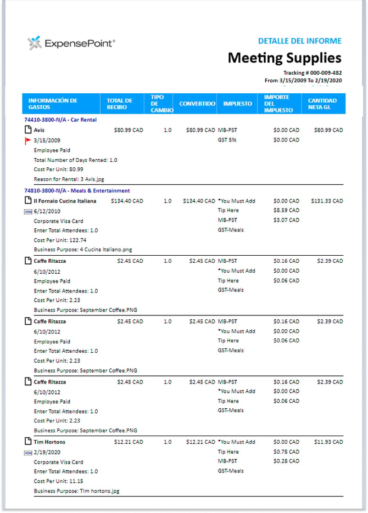Click the TIPO DE CAMBIO column header

159,104
